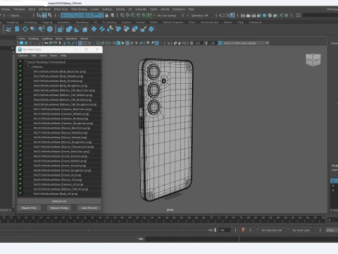Open the Renderer menu in viewport panel

coord(71,39)
